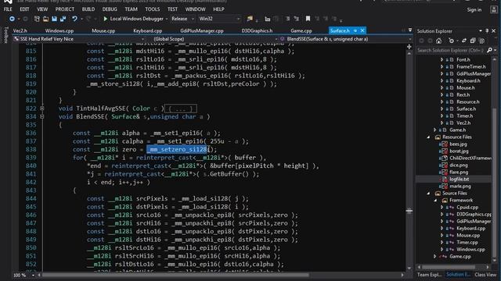Click the Show All Files icon in Solution Explorer
This screenshot has height=281, width=501.
481,41
